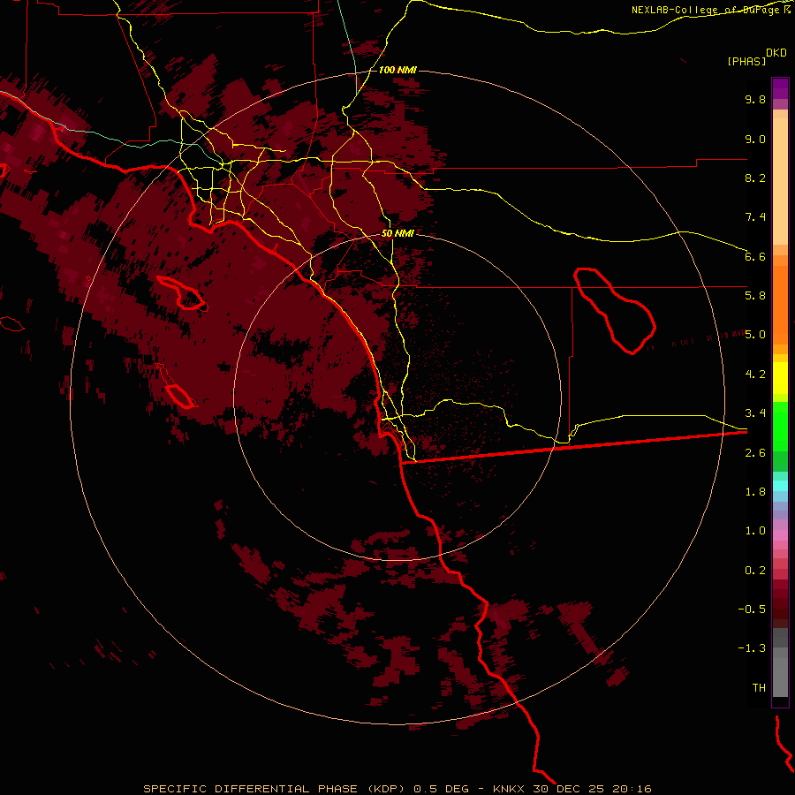Image resolution: width=795 pixels, height=795 pixels.
Task: Click the DKD unit label above the scale
Action: (776, 52)
